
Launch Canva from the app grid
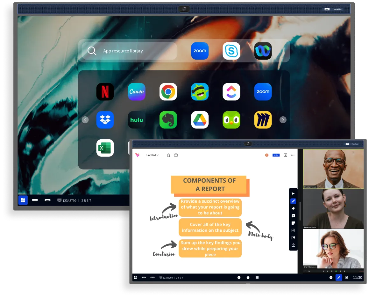(x=137, y=92)
